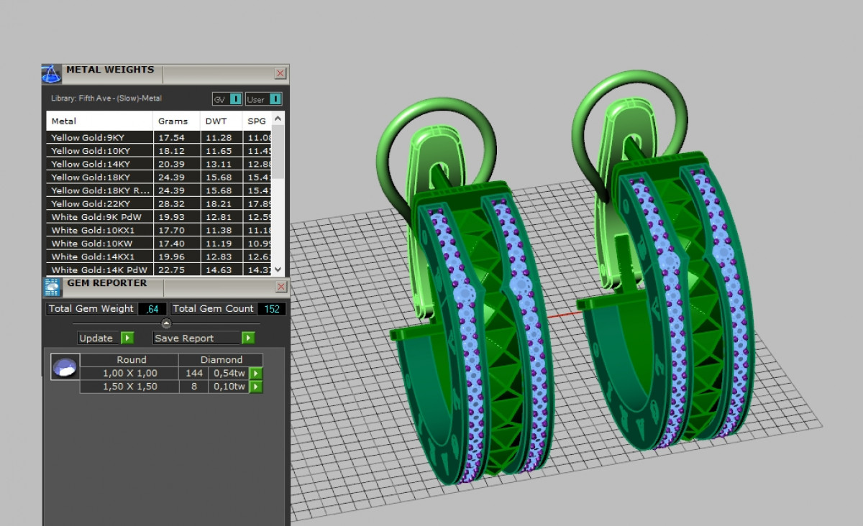
Task: Sort by the Grams column header
Action: pos(173,121)
